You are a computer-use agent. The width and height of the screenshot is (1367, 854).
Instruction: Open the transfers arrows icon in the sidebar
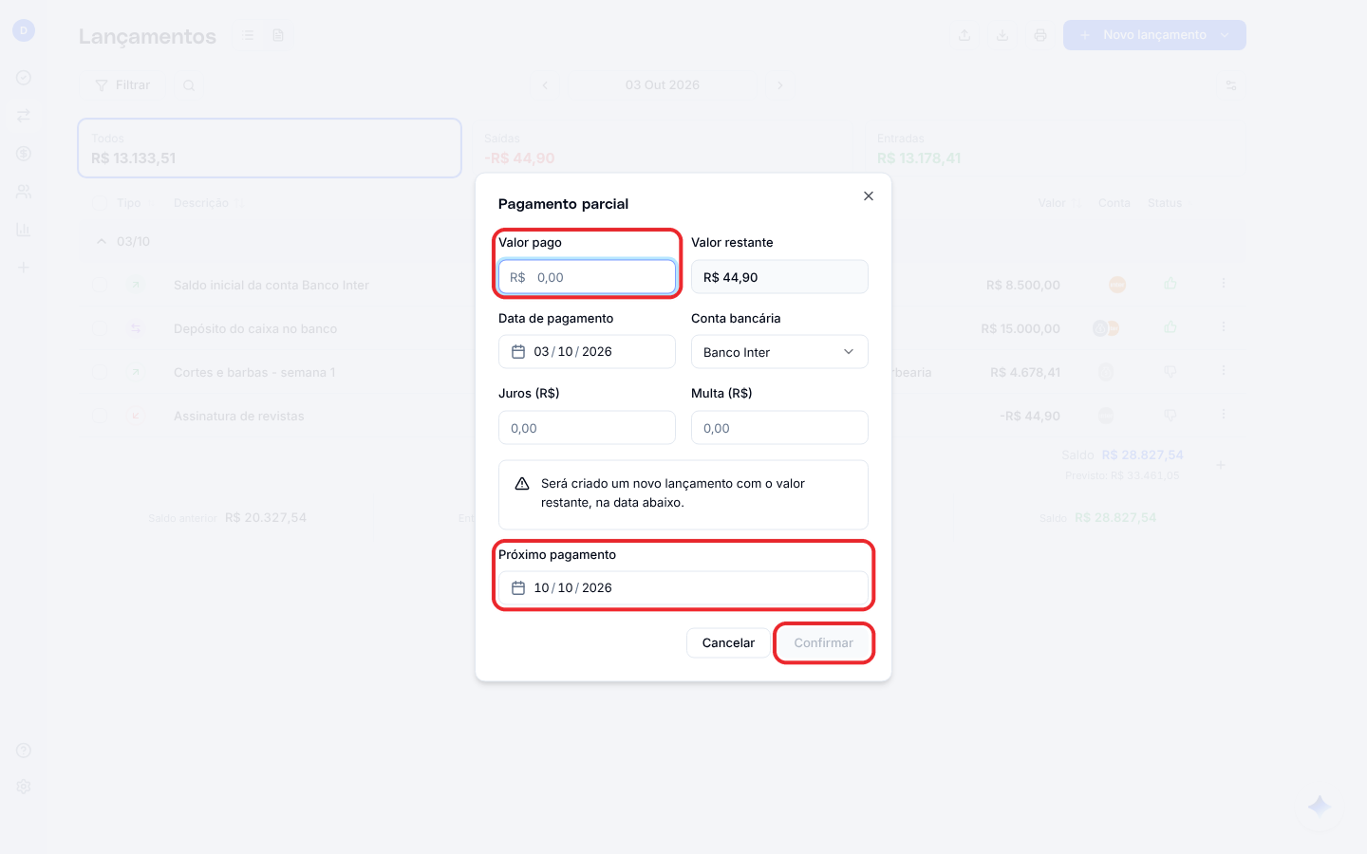[x=24, y=116]
